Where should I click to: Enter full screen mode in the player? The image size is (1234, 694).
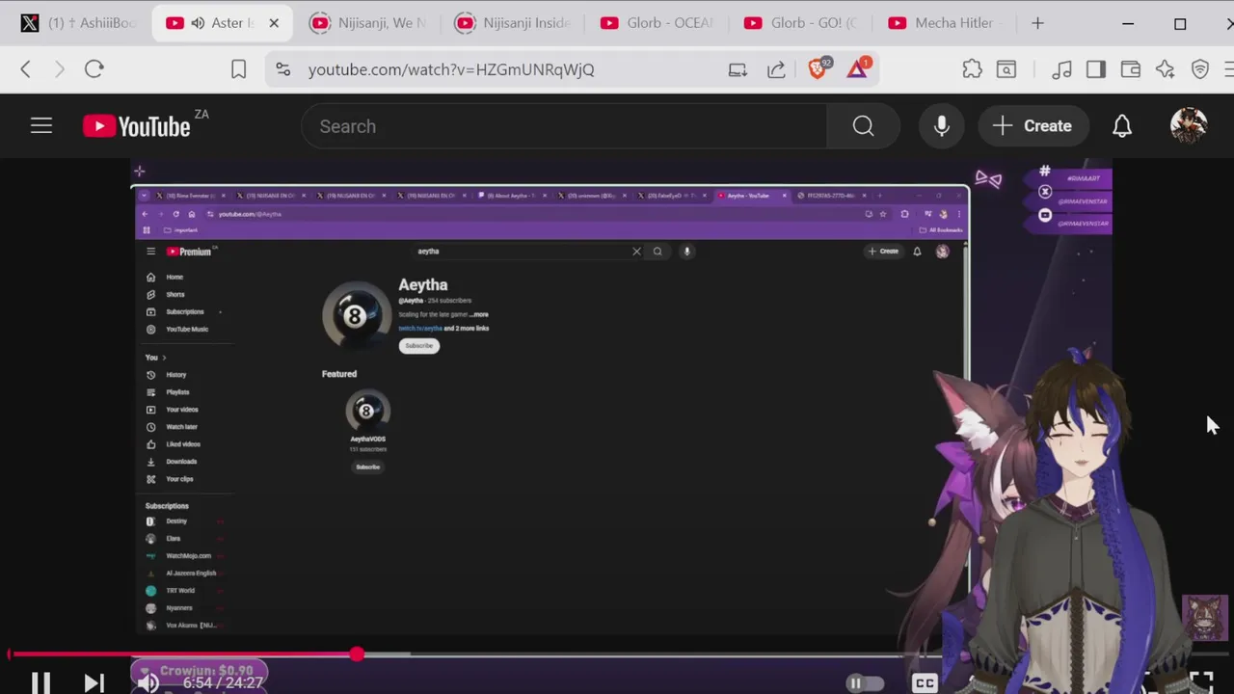coord(1201,682)
